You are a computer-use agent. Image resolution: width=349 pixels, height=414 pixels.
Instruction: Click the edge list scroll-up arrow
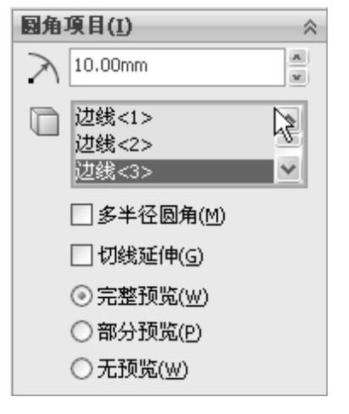tap(288, 118)
